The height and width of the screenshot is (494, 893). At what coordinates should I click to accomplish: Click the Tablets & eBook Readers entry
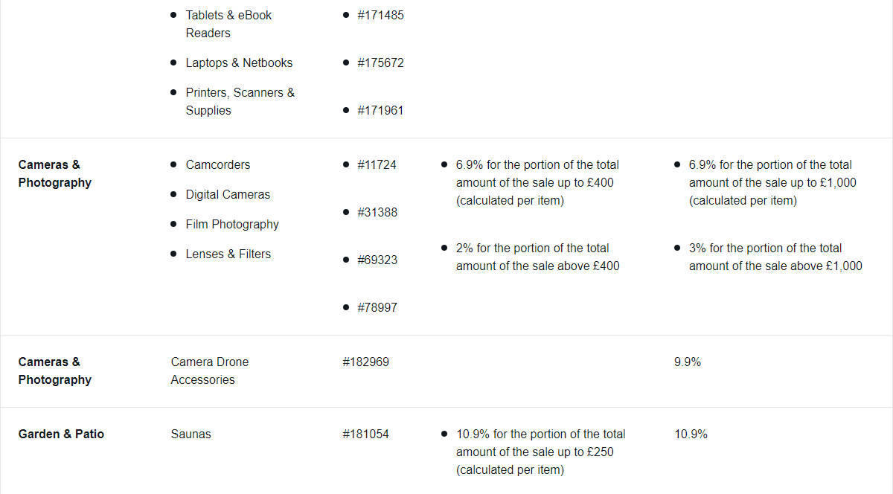coord(228,24)
